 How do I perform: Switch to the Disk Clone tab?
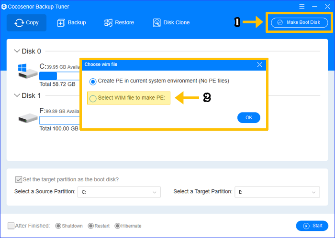click(171, 23)
